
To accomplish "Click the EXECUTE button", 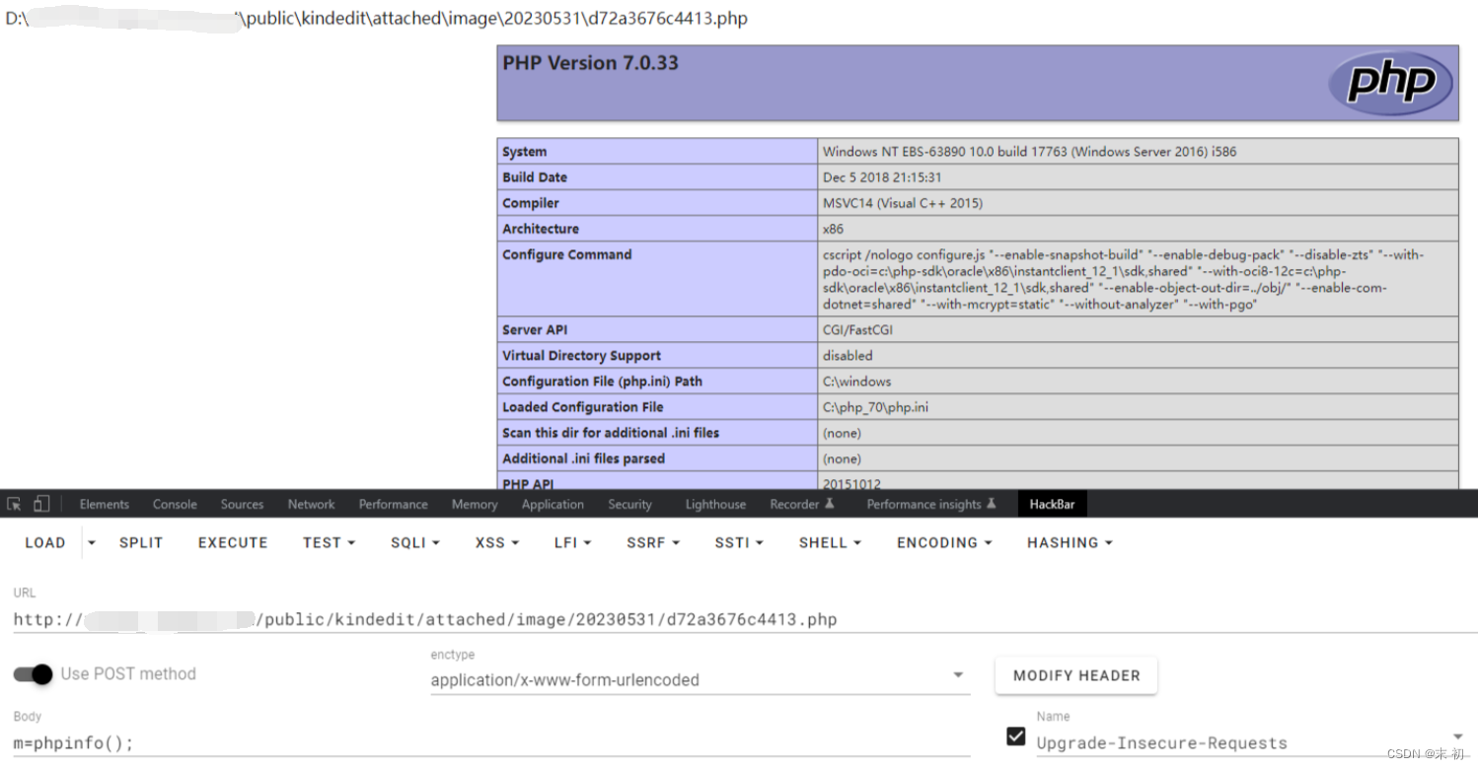I will [233, 542].
